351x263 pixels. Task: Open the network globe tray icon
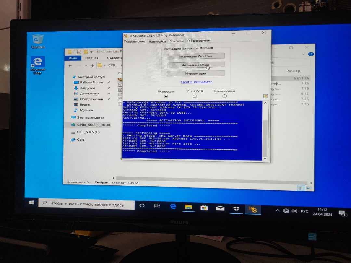coord(286,211)
